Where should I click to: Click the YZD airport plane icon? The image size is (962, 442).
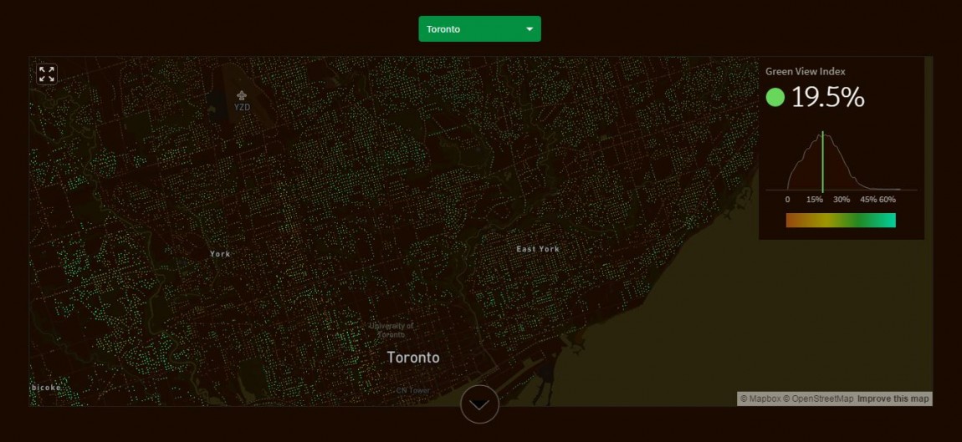point(242,95)
